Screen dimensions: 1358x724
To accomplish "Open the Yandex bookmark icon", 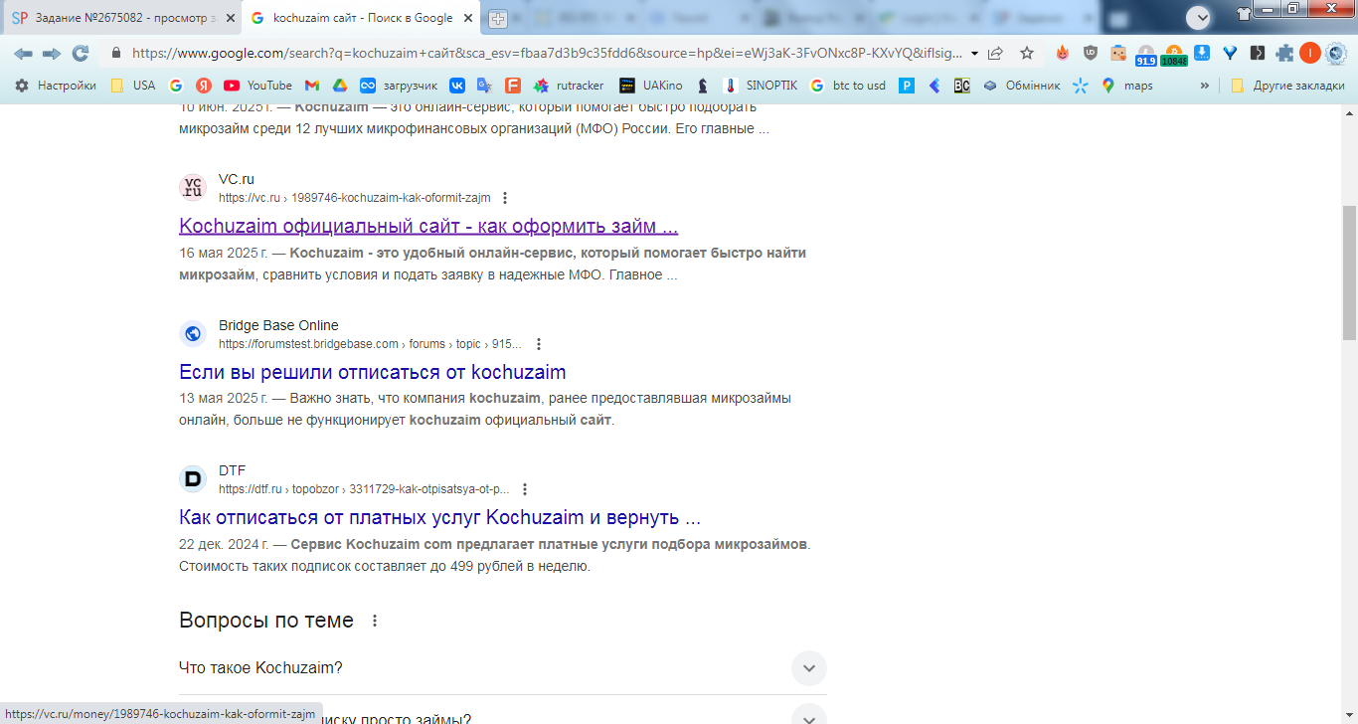I will tap(203, 86).
